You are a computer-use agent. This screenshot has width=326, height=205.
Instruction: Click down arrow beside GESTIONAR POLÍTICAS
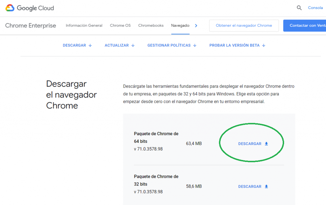pyautogui.click(x=195, y=45)
